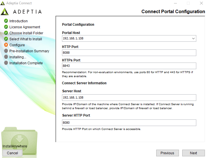206x158 pixels.
Task: Click the Server HTTP Port label
Action: tap(76, 115)
